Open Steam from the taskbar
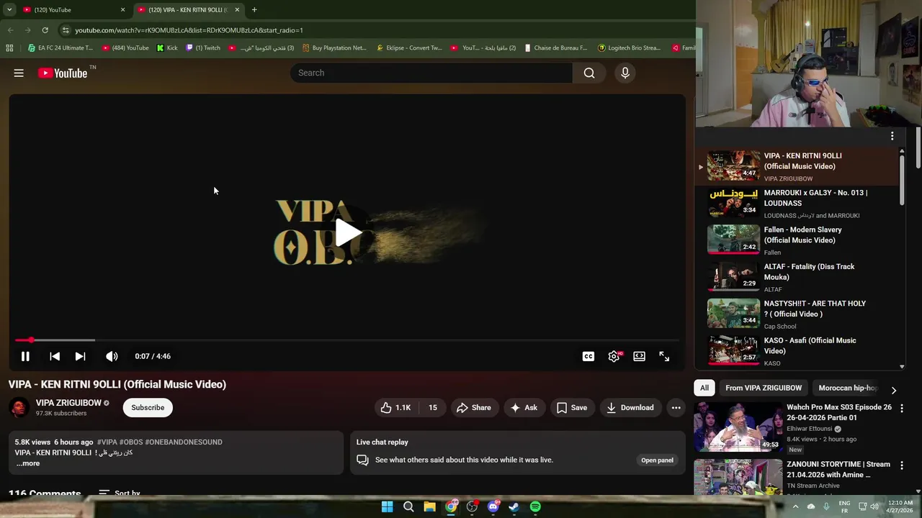 pos(514,506)
